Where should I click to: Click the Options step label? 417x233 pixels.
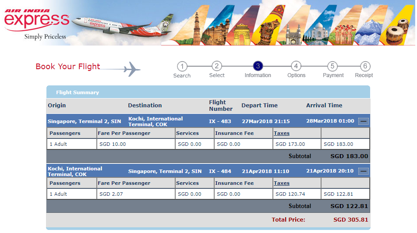tap(296, 75)
